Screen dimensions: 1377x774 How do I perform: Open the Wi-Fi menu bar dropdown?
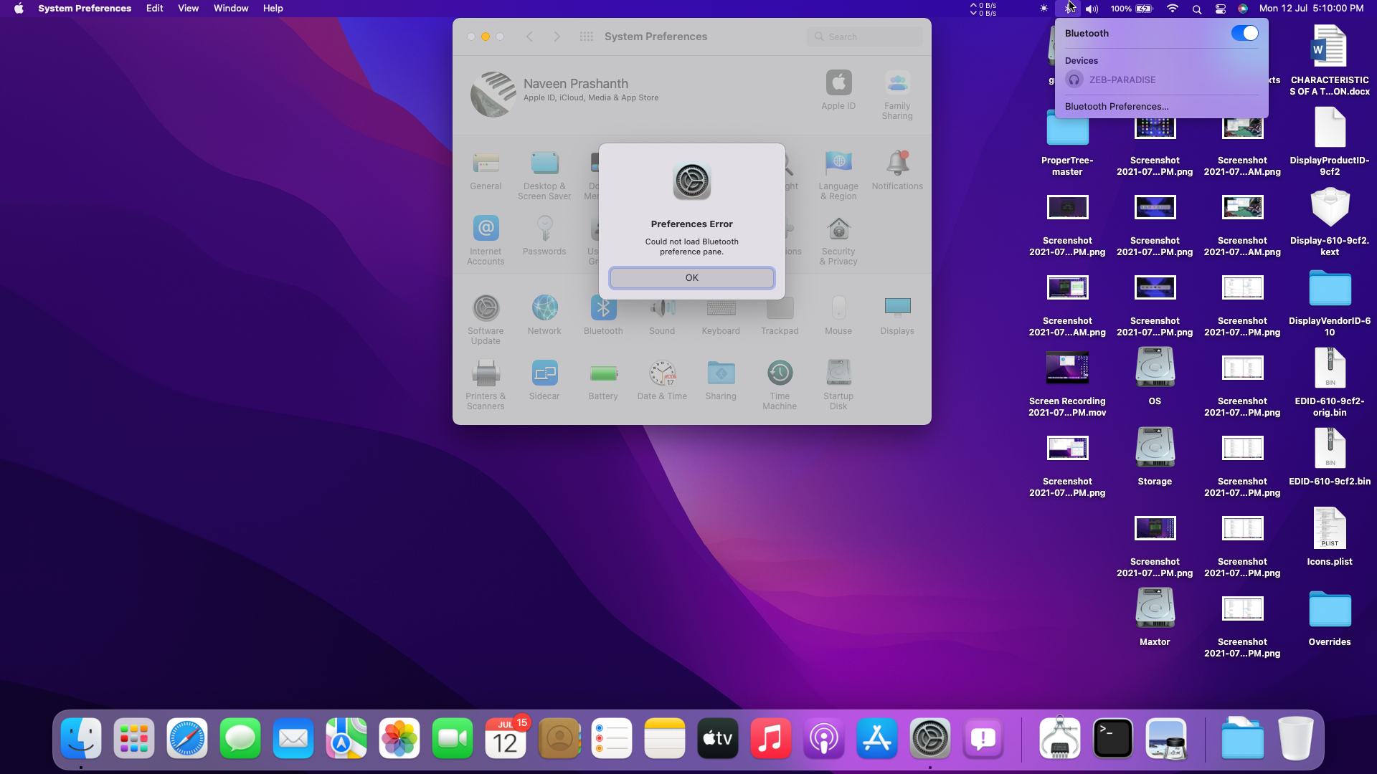[1173, 9]
